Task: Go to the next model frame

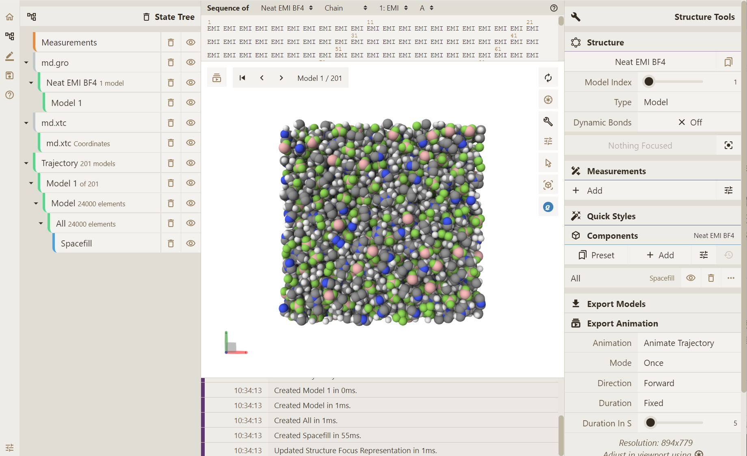Action: pos(281,78)
